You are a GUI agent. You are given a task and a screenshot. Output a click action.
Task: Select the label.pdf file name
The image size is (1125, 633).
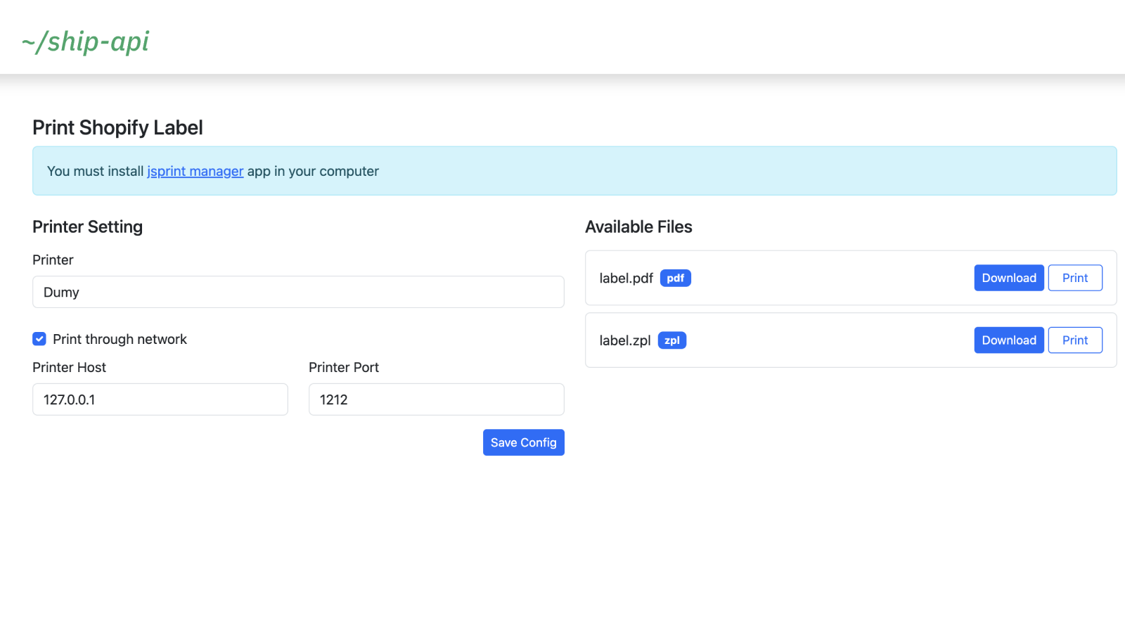click(x=626, y=279)
